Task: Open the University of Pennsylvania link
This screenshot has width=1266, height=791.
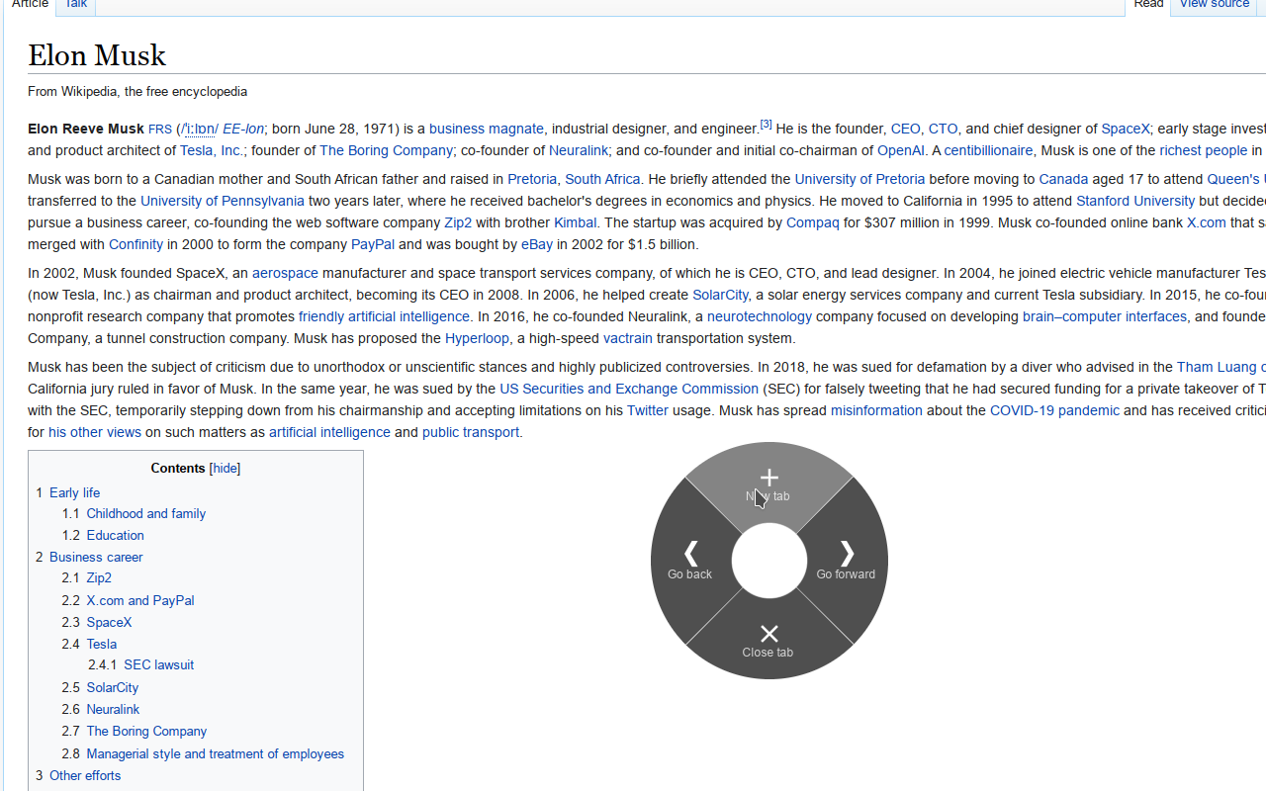Action: click(x=223, y=201)
